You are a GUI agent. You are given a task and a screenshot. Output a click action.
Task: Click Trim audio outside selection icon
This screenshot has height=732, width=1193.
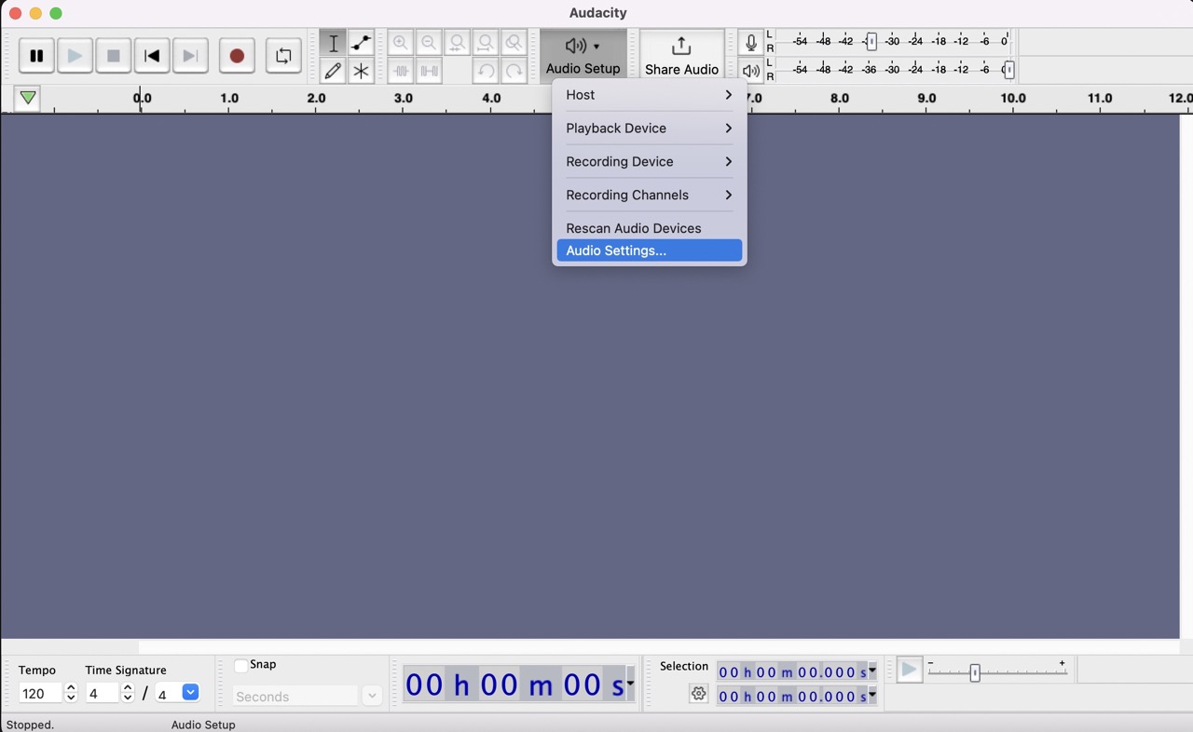click(401, 71)
